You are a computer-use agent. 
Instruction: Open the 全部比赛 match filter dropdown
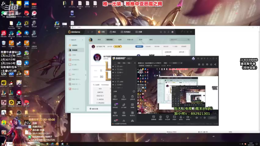(182, 52)
